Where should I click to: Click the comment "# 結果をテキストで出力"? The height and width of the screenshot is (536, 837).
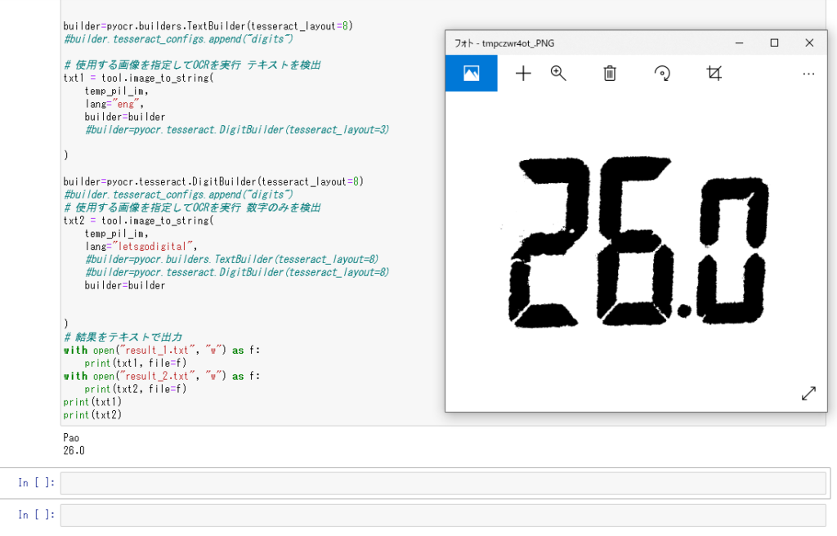click(123, 337)
